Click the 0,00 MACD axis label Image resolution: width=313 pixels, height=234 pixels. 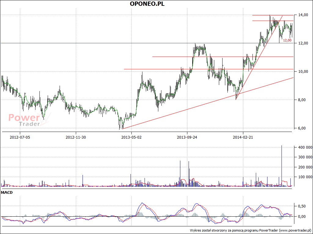pyautogui.click(x=302, y=217)
